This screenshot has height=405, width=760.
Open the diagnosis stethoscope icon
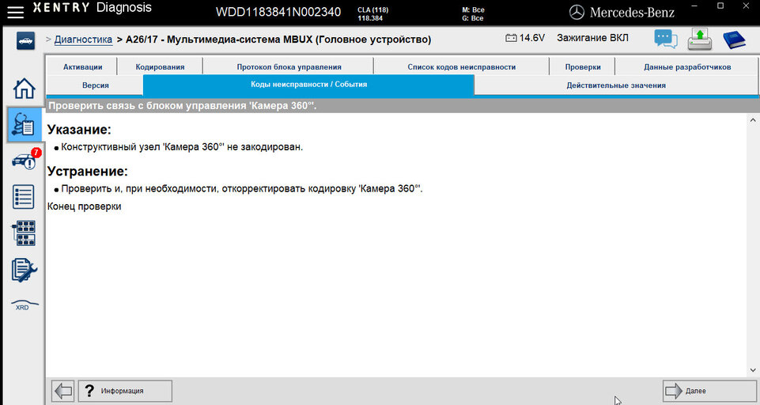24,125
